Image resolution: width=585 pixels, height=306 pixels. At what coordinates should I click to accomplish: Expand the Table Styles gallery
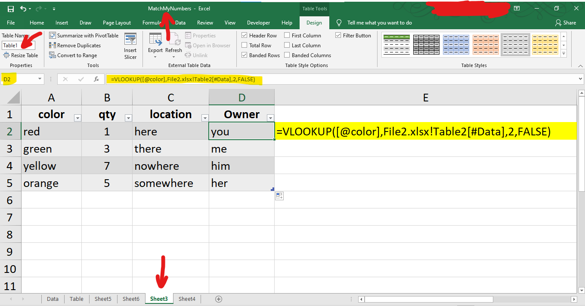pyautogui.click(x=564, y=54)
